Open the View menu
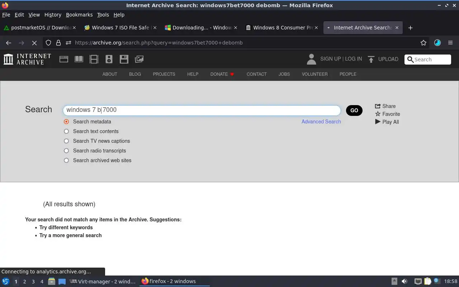Screen dimensions: 459x287 [x=34, y=15]
